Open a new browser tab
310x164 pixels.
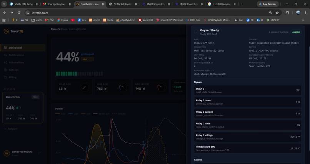tap(242, 4)
